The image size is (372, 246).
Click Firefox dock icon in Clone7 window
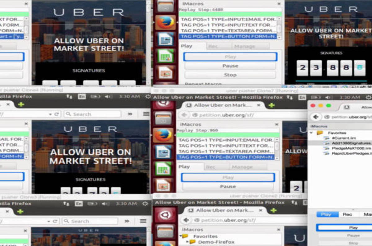163,135
